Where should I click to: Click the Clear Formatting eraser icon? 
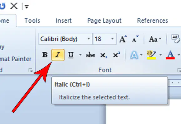(x=176, y=39)
